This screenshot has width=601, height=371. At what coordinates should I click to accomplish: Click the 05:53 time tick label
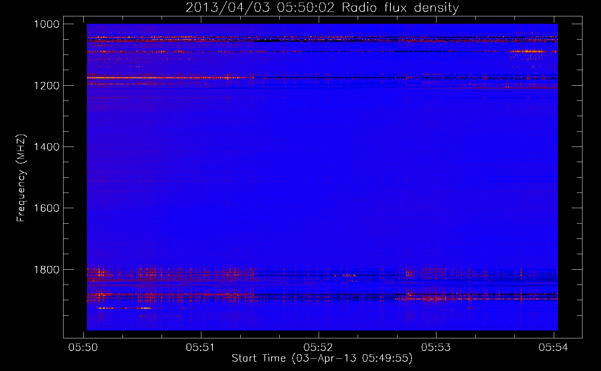tap(436, 348)
